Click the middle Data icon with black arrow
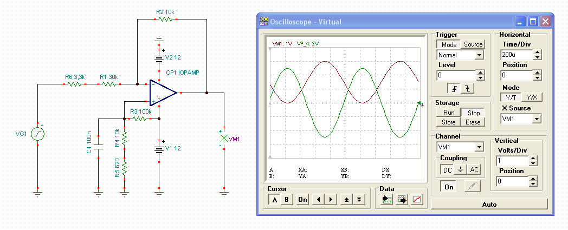The width and height of the screenshot is (568, 230). [x=402, y=199]
